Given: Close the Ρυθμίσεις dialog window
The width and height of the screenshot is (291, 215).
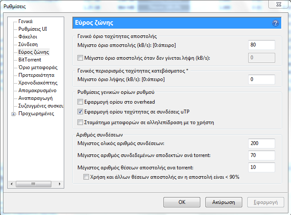Looking at the screenshot, I should click(x=279, y=4).
